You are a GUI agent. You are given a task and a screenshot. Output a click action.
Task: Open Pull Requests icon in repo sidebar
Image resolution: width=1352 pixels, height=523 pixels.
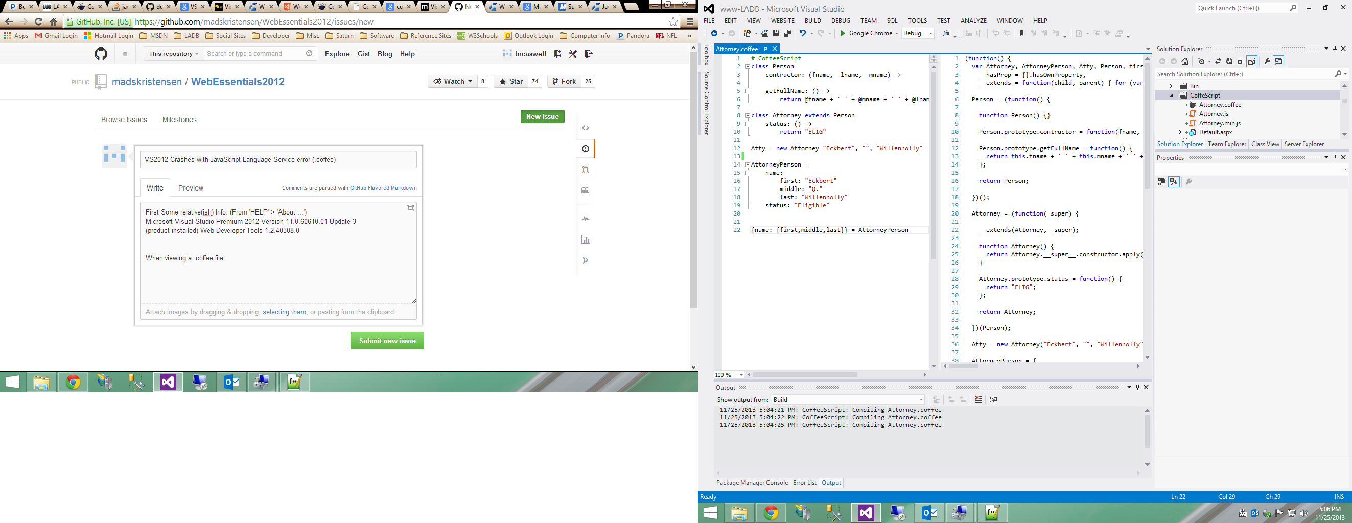(586, 170)
